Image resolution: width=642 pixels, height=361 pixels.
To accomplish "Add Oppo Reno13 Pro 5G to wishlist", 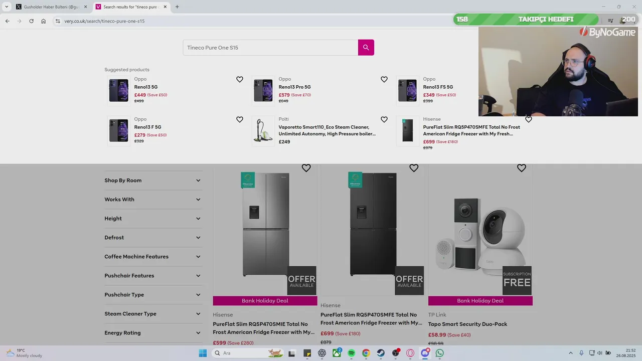I will tap(384, 79).
